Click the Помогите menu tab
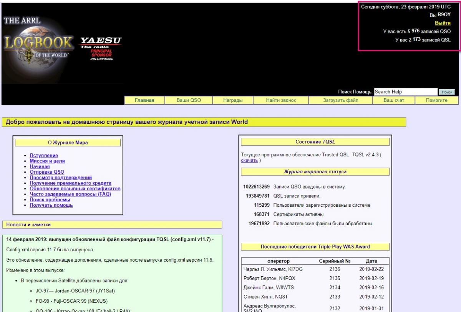The image size is (461, 312). click(437, 100)
